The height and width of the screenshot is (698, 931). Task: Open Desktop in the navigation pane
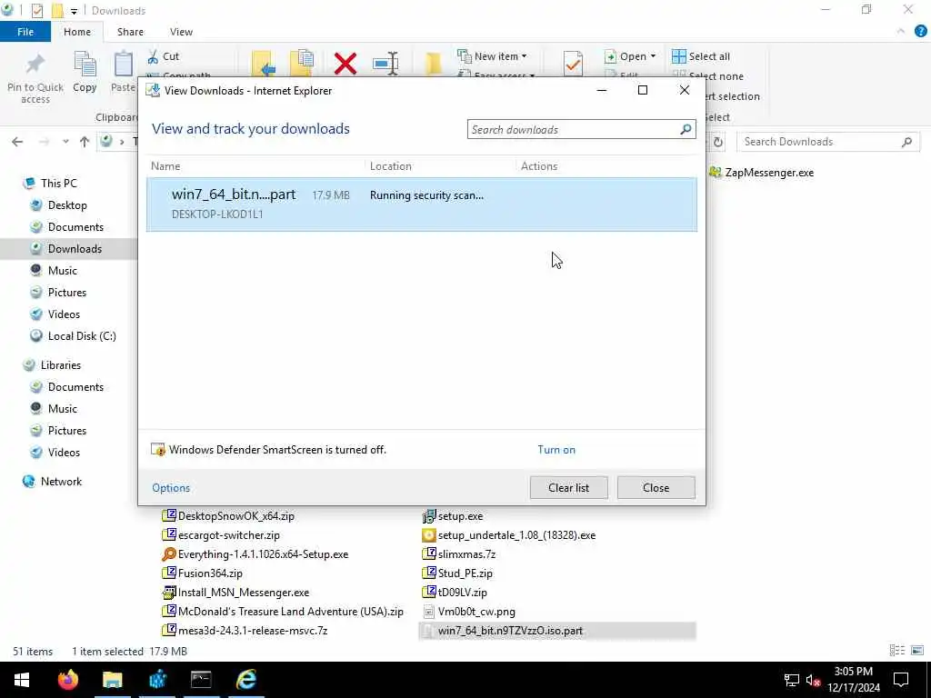67,205
